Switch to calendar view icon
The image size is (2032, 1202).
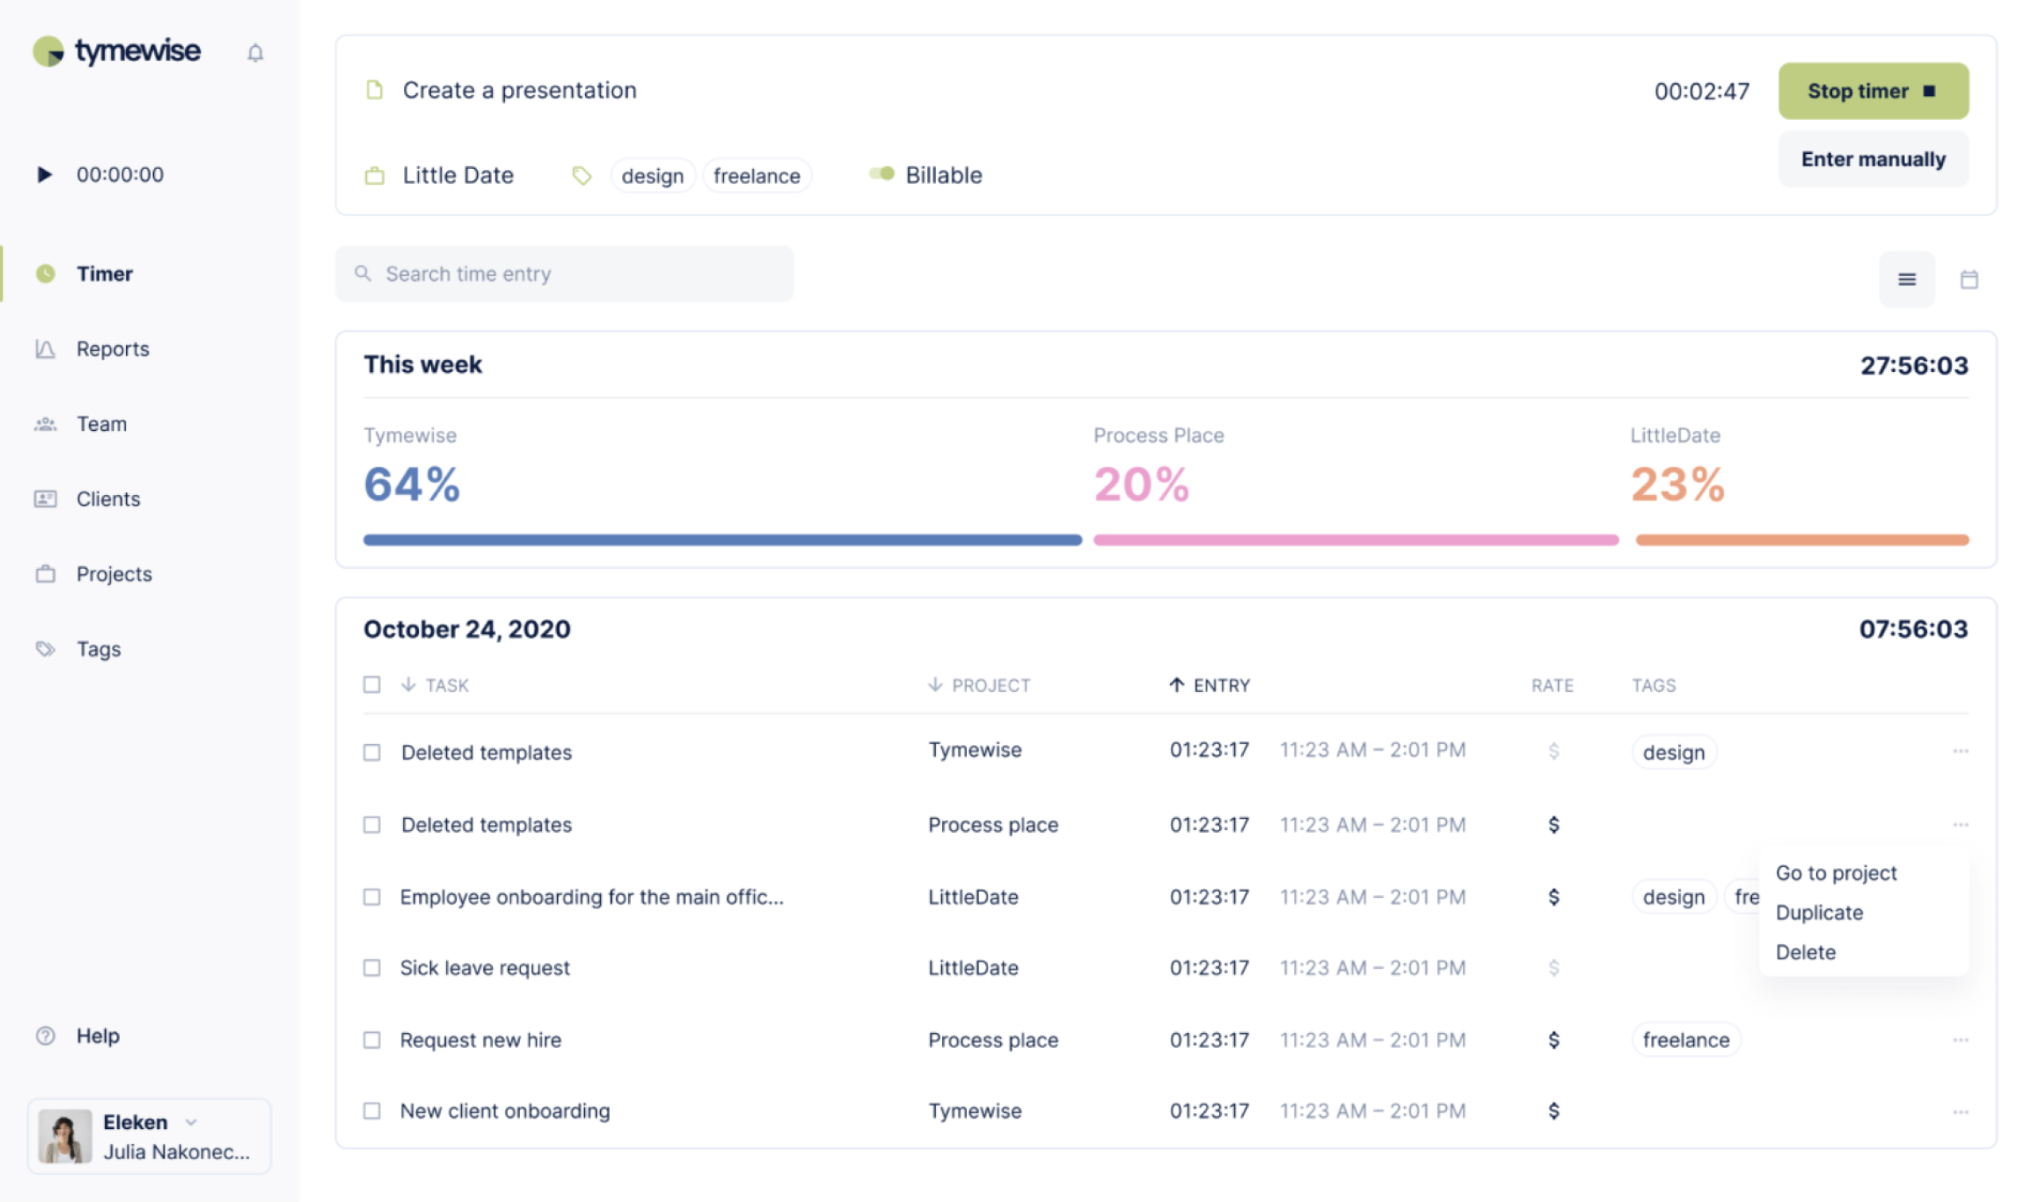(1968, 279)
